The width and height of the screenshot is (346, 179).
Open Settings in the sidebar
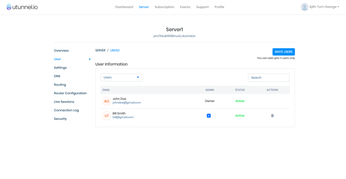pos(60,67)
